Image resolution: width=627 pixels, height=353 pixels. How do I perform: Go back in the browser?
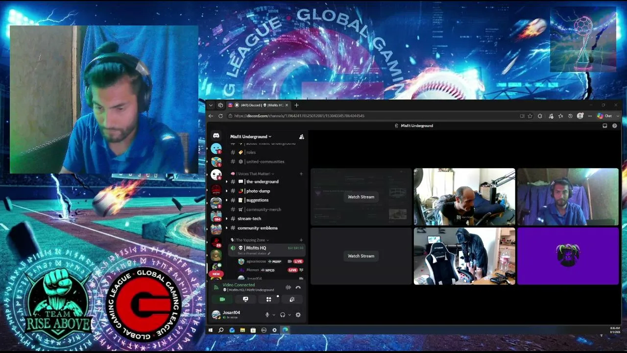211,116
